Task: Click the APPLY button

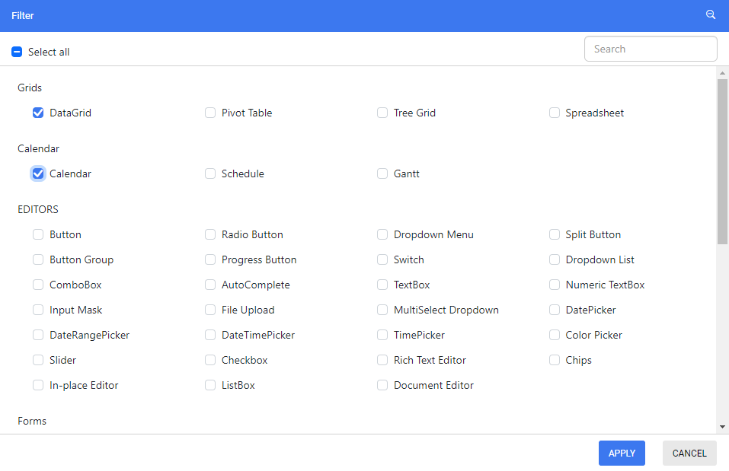Action: (x=622, y=453)
